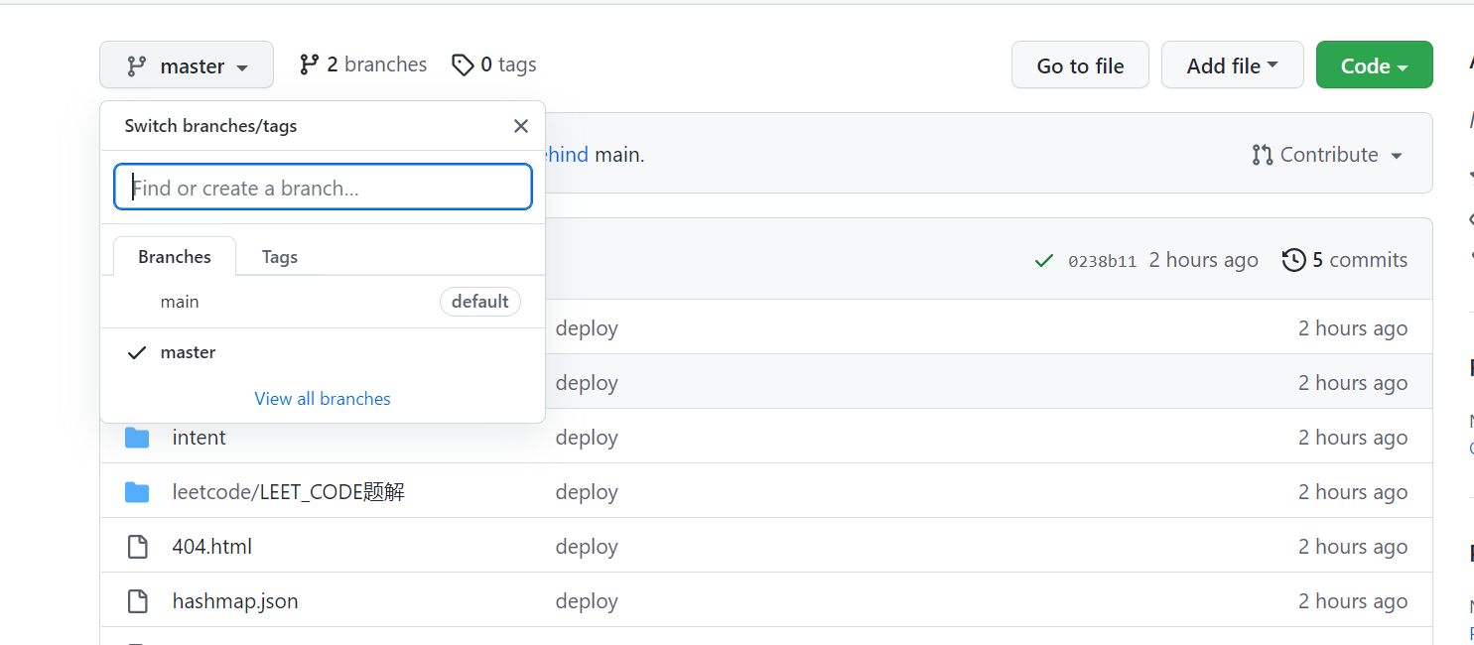This screenshot has height=645, width=1474.
Task: Click the green check status icon
Action: pos(1043,260)
